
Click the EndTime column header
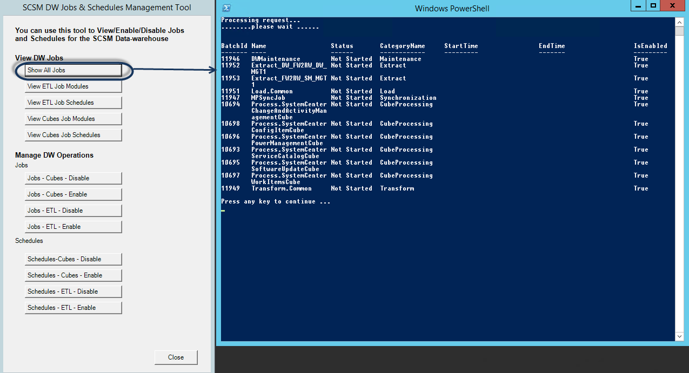[552, 46]
